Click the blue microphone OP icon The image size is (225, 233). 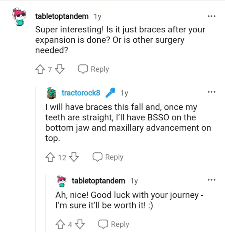(x=110, y=93)
